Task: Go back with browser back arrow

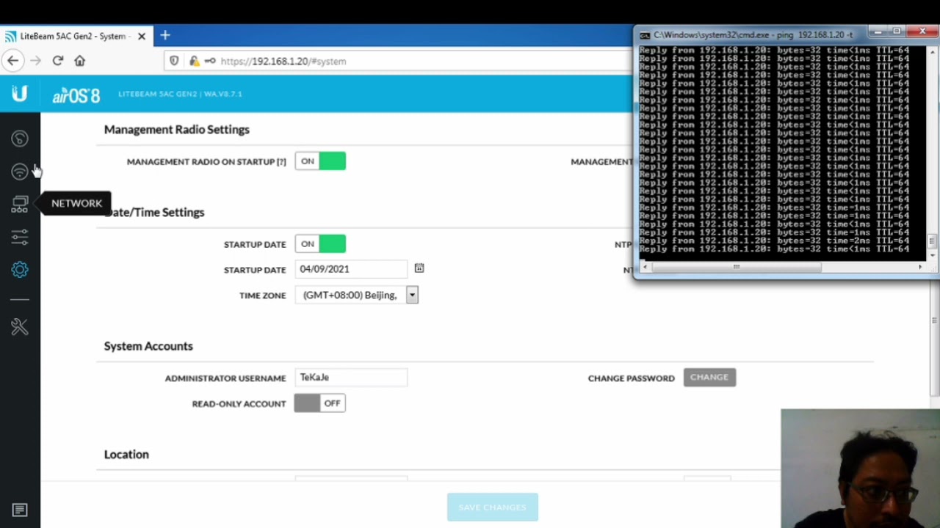Action: tap(13, 61)
